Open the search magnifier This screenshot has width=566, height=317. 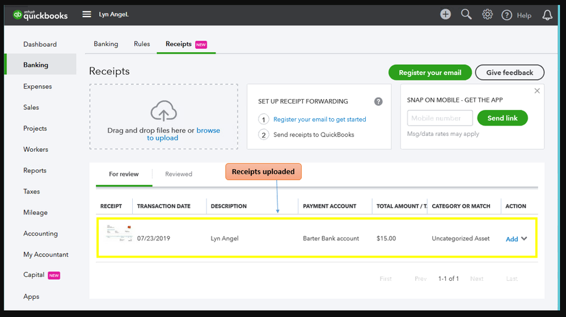[x=466, y=14]
